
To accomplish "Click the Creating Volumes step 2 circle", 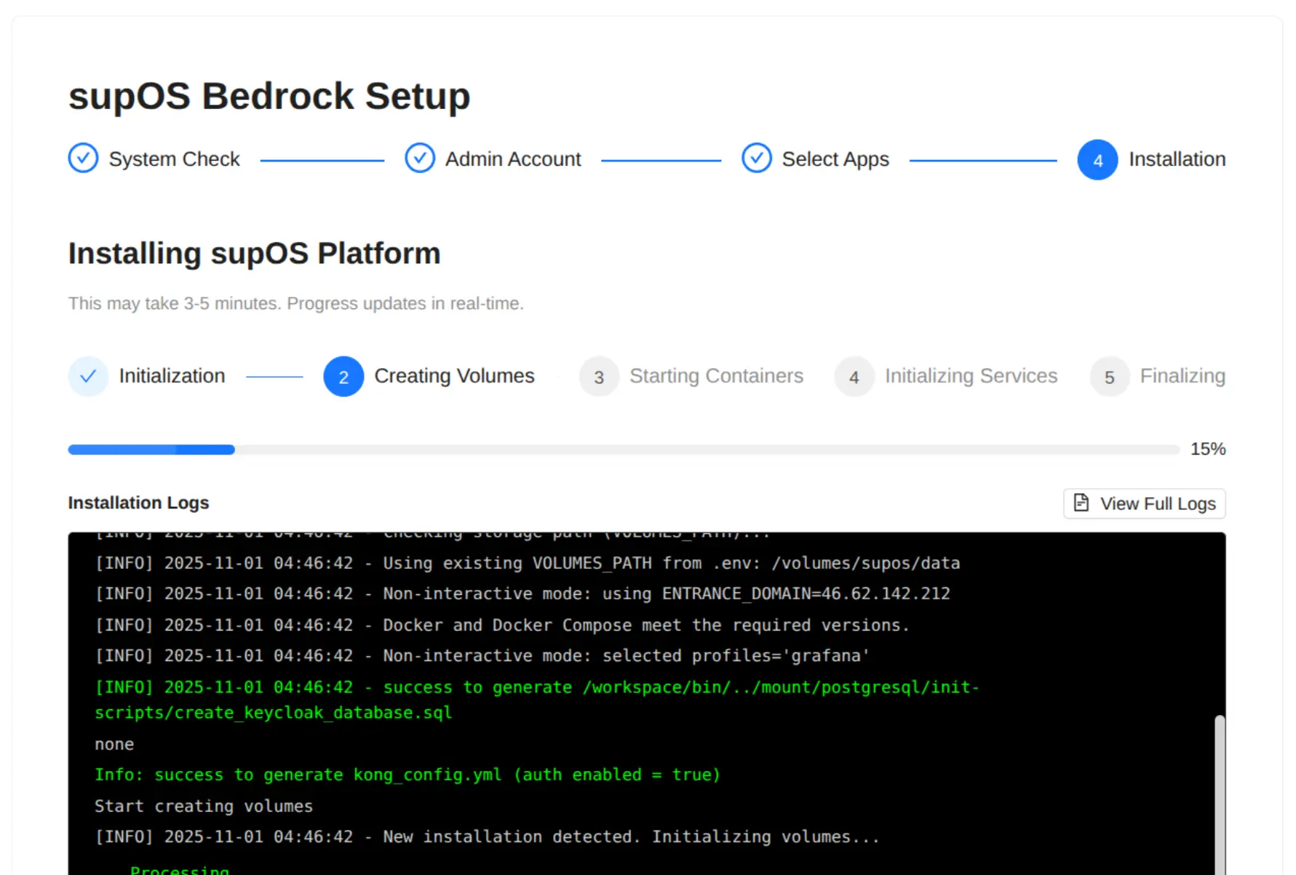I will 343,377.
